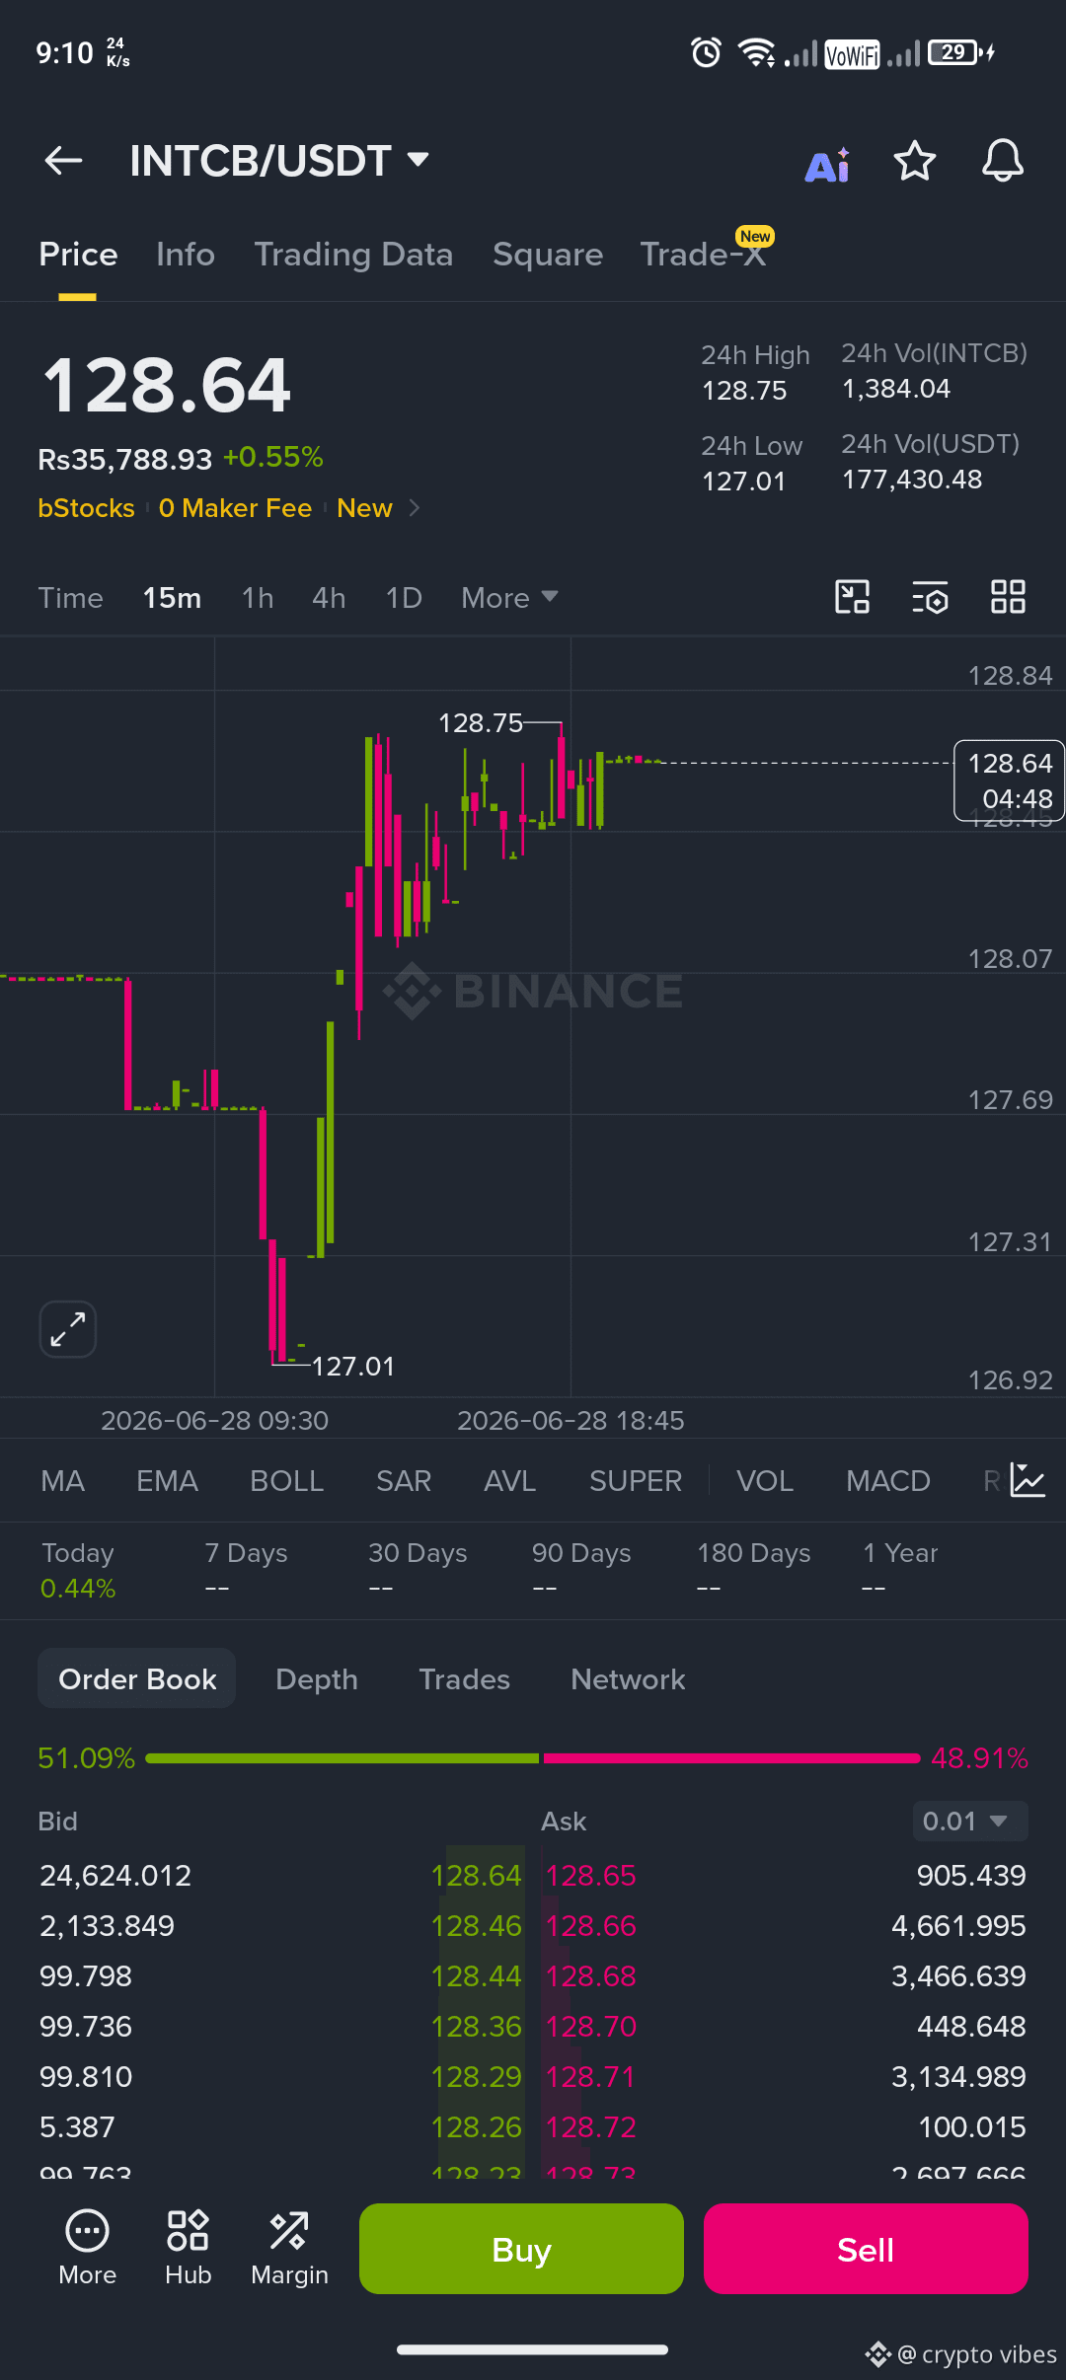The width and height of the screenshot is (1066, 2380).
Task: Tap the 24h Vol(USDT) value 177,430.48
Action: [912, 480]
